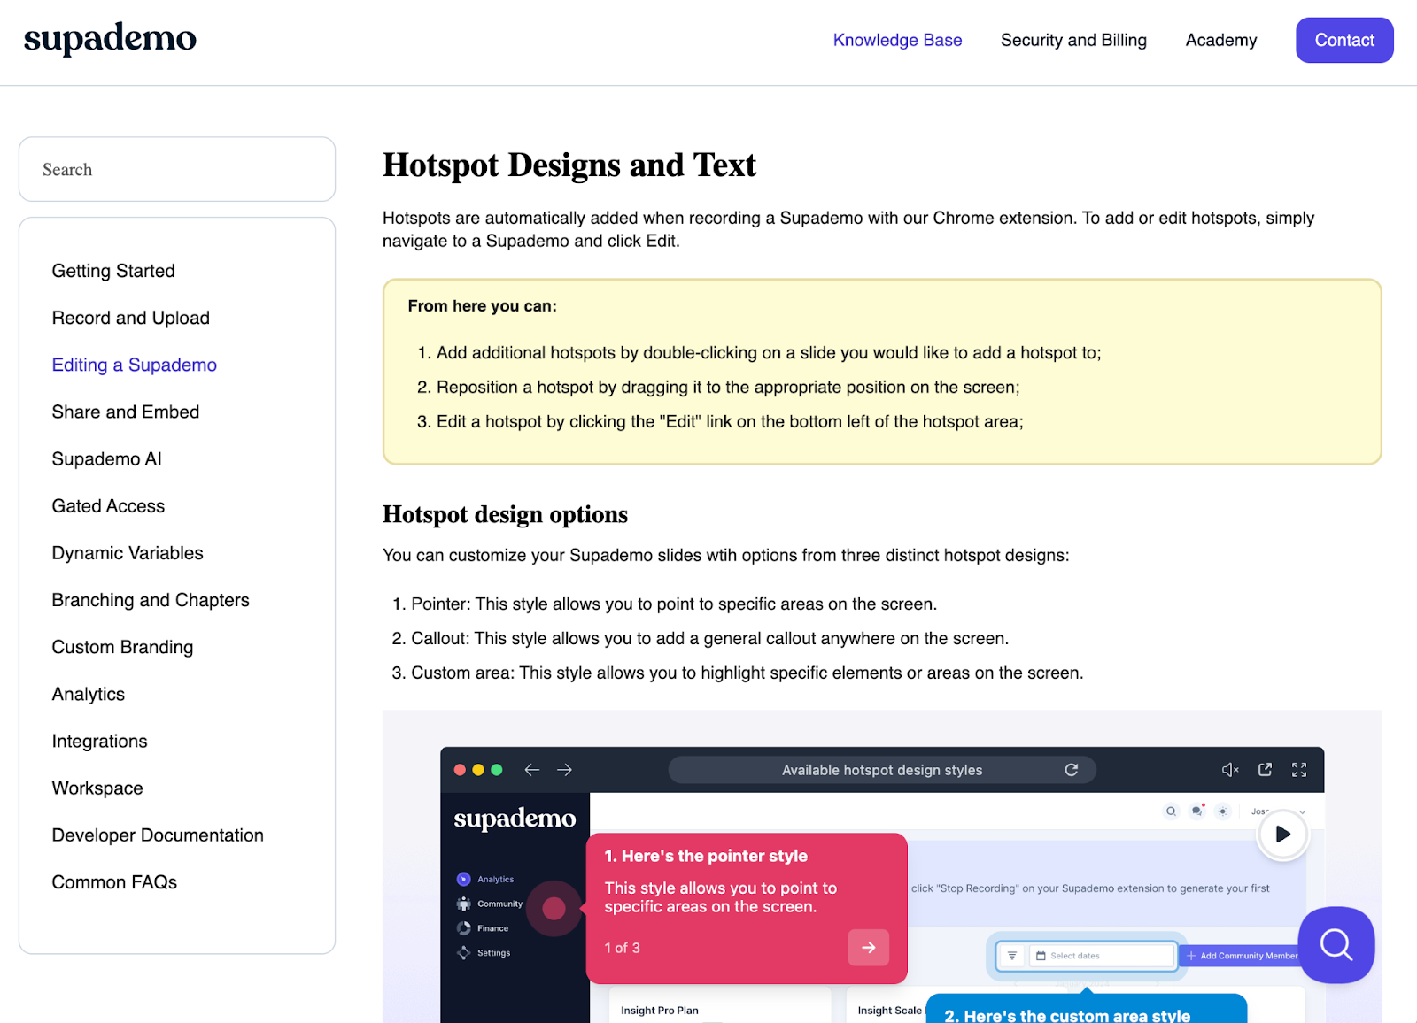Screen dimensions: 1417x1023
Task: Enter fullscreen with the expand icon
Action: click(1299, 770)
